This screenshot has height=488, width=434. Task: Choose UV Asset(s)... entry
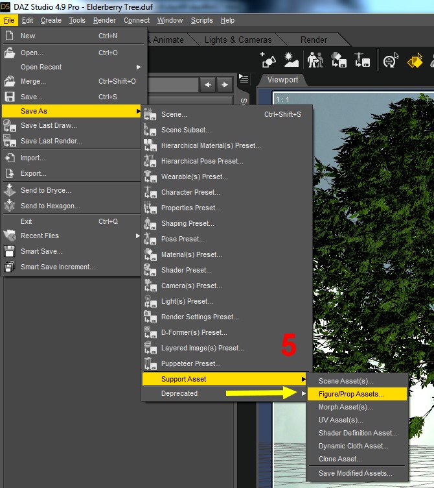click(357, 420)
